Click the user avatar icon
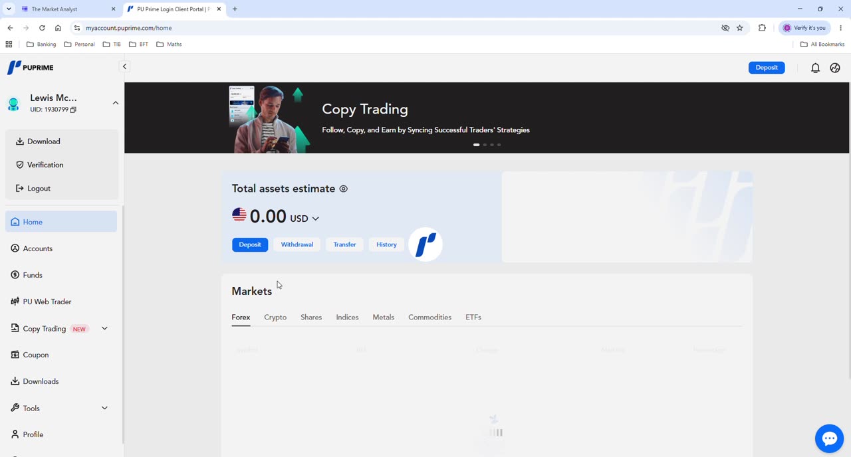 pyautogui.click(x=13, y=104)
